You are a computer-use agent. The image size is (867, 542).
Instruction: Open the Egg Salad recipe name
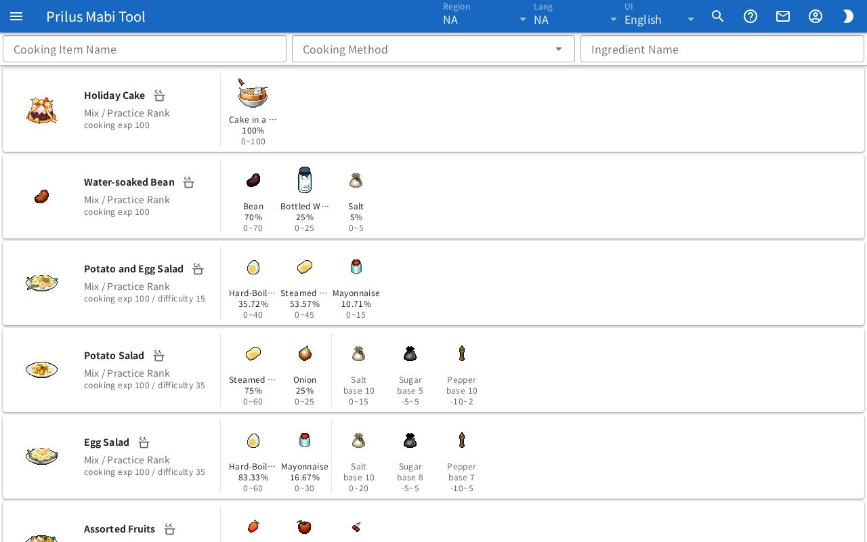106,442
